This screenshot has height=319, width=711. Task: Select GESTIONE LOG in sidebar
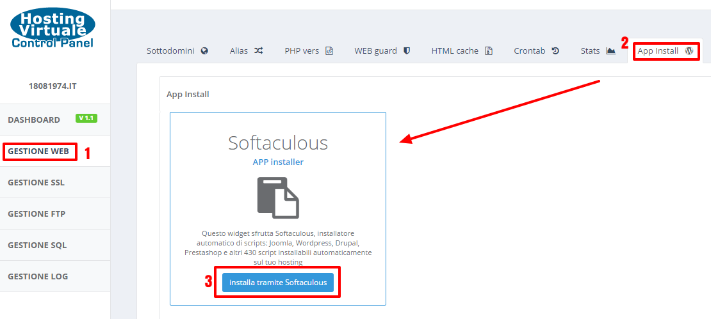[x=55, y=276]
